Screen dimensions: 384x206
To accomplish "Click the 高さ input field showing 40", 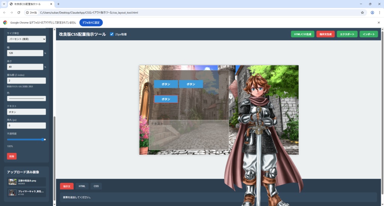I will [x=25, y=67].
